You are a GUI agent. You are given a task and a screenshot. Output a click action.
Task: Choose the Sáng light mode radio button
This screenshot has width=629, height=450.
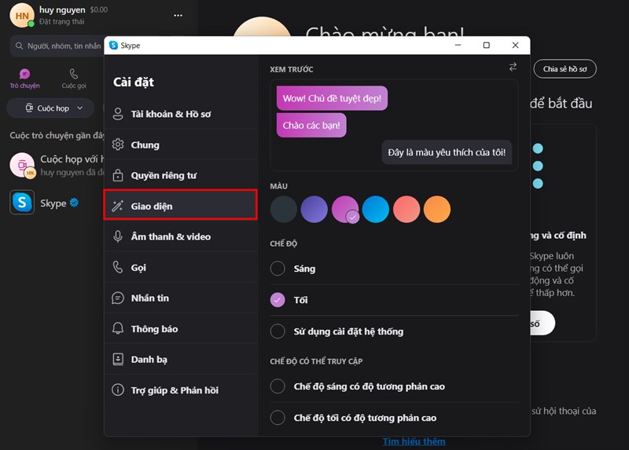click(x=278, y=269)
